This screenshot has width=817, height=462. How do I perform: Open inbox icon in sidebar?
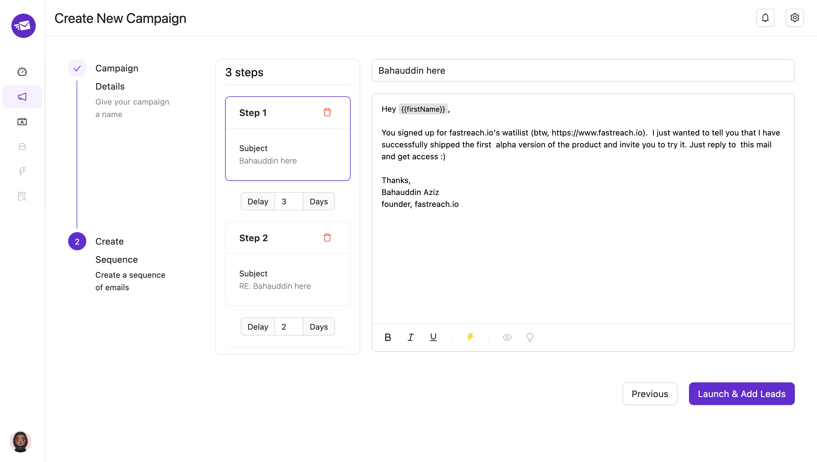click(22, 146)
